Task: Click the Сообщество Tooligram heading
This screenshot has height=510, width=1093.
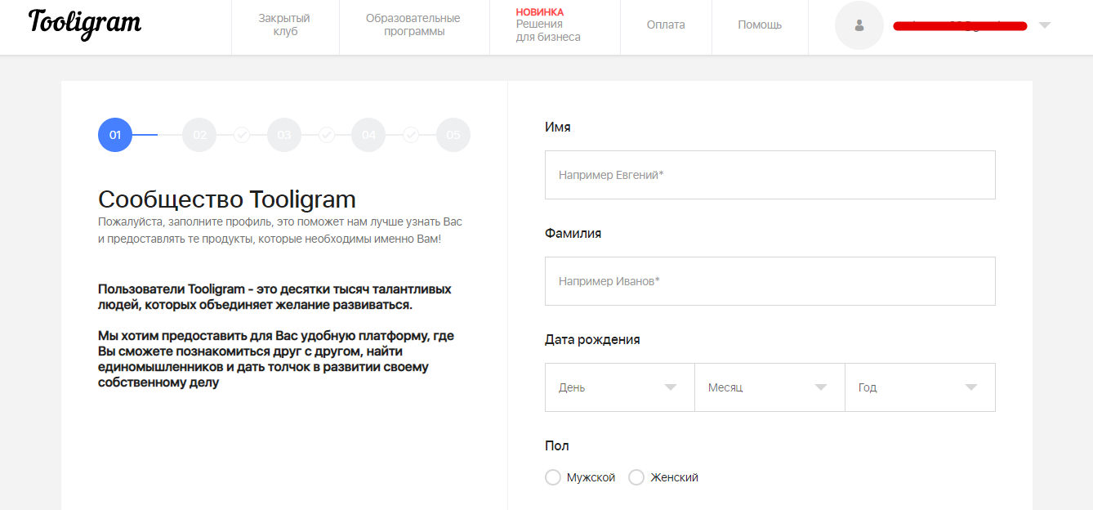Action: (x=227, y=199)
